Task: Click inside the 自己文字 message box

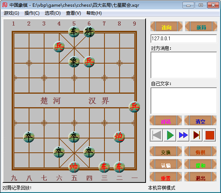Action: click(184, 101)
